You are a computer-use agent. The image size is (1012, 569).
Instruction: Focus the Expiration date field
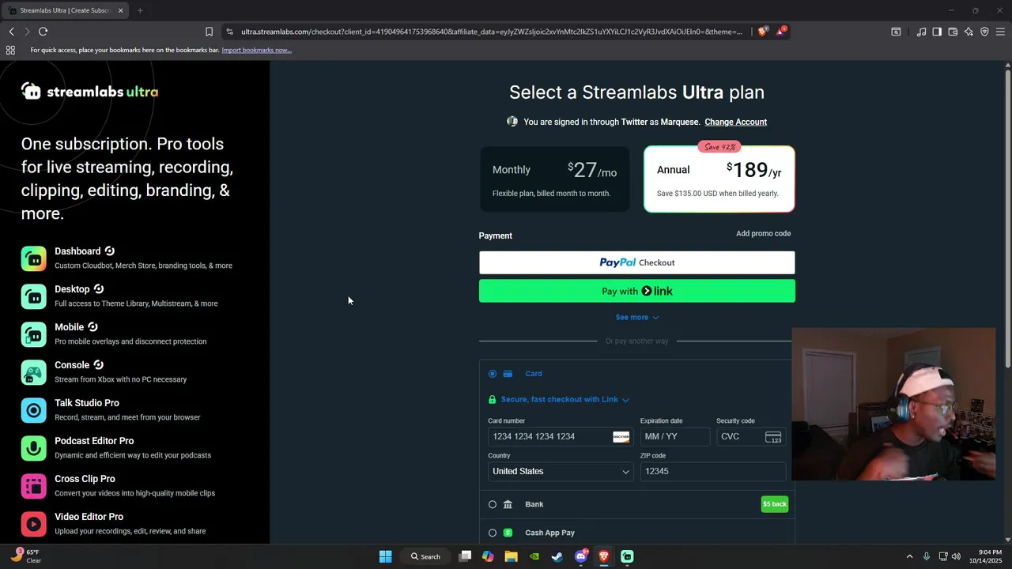(x=675, y=436)
